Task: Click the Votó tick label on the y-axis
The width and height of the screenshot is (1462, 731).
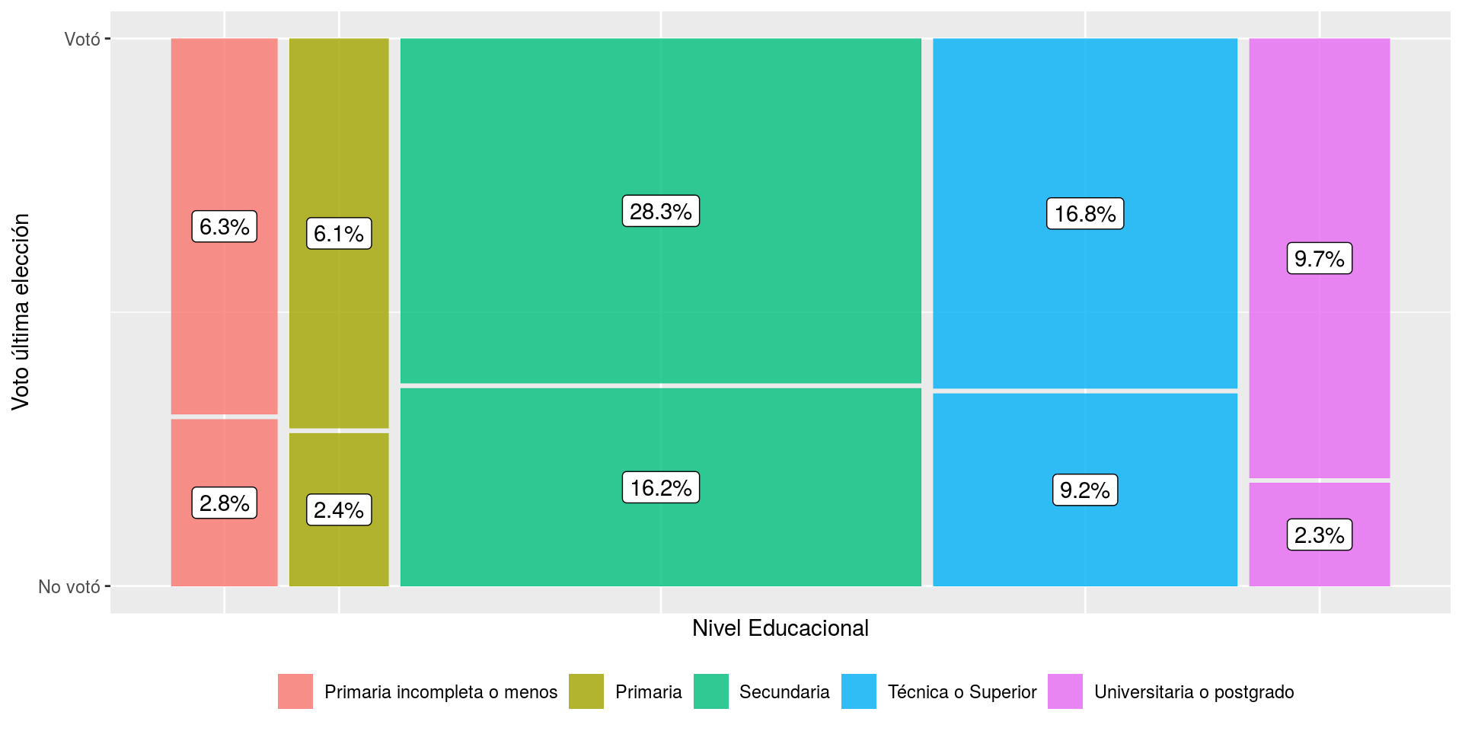Action: point(82,39)
